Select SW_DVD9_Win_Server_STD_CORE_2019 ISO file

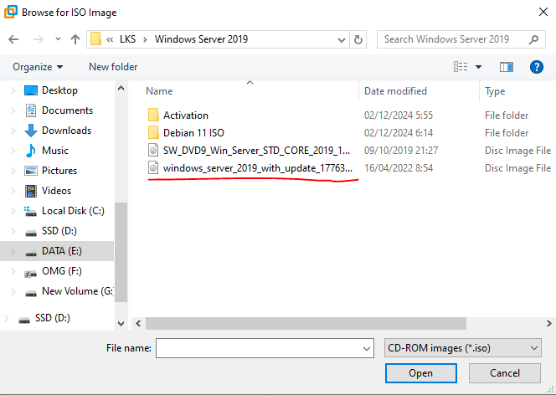[256, 151]
